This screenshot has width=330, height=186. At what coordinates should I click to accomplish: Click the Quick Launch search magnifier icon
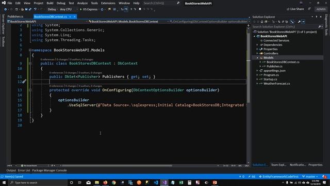click(178, 3)
